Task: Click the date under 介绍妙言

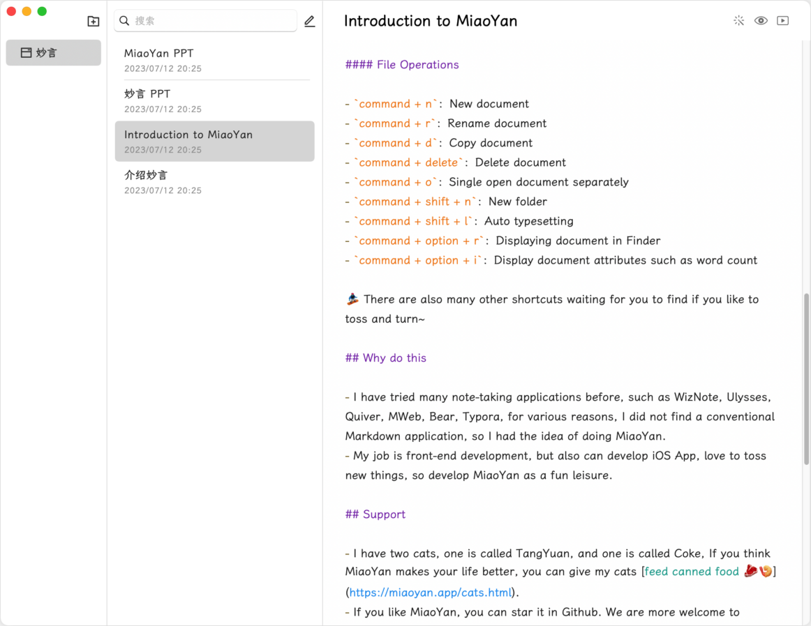Action: click(x=163, y=190)
